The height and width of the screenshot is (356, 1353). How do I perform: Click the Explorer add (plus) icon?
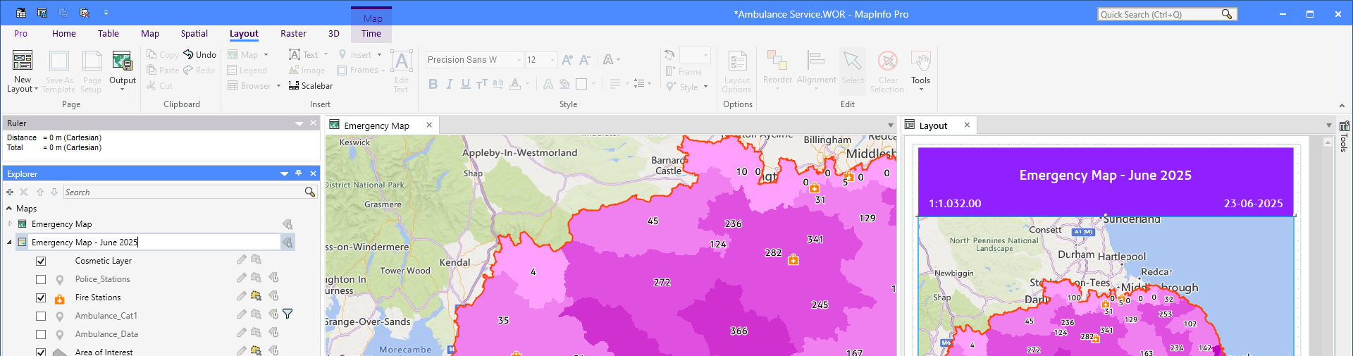click(9, 192)
